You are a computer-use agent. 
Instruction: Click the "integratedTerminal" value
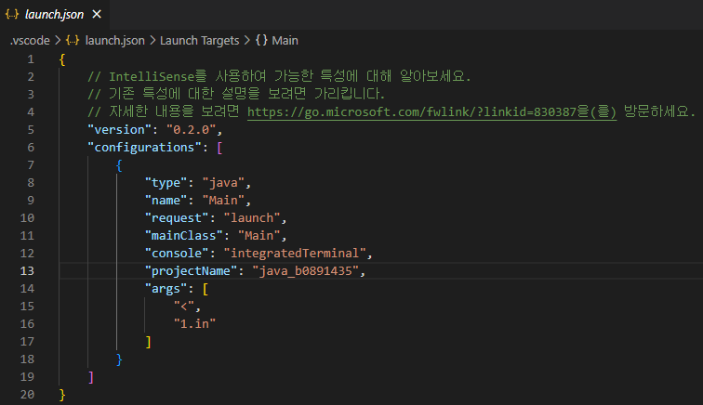[x=295, y=253]
